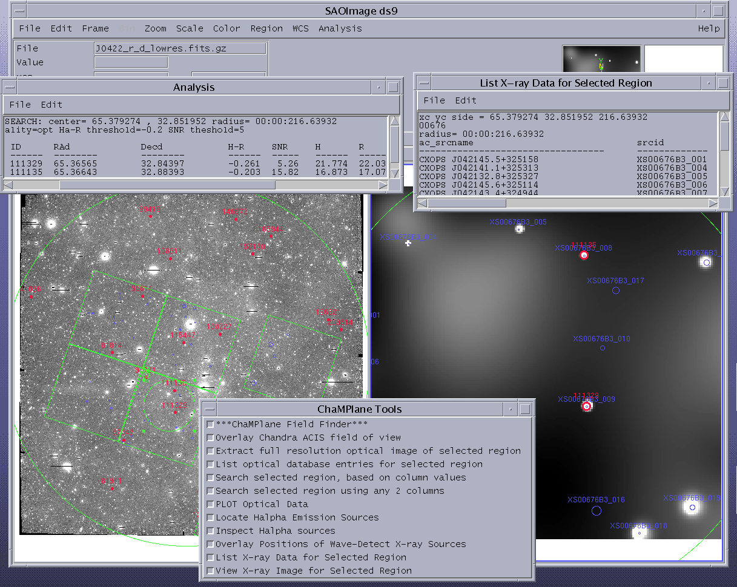Maximize the ChaMPlane Tools window
Image resolution: width=737 pixels, height=587 pixels.
525,409
